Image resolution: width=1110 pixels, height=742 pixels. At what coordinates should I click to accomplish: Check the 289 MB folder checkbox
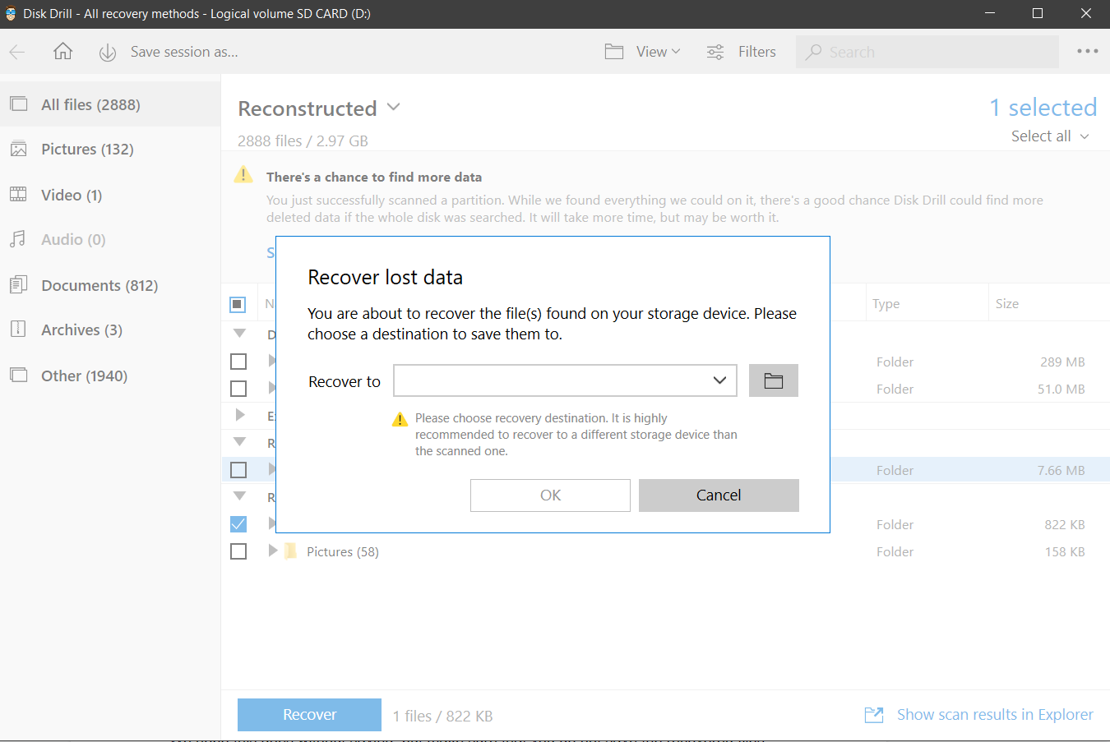coord(238,362)
